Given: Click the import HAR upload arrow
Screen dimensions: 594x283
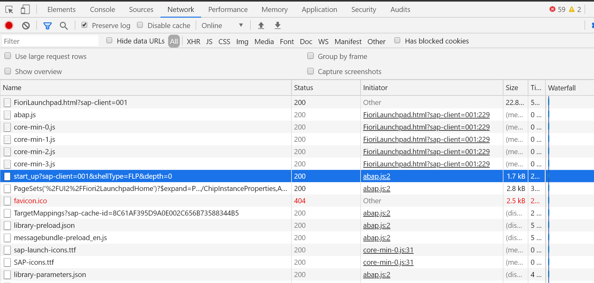Looking at the screenshot, I should click(261, 26).
